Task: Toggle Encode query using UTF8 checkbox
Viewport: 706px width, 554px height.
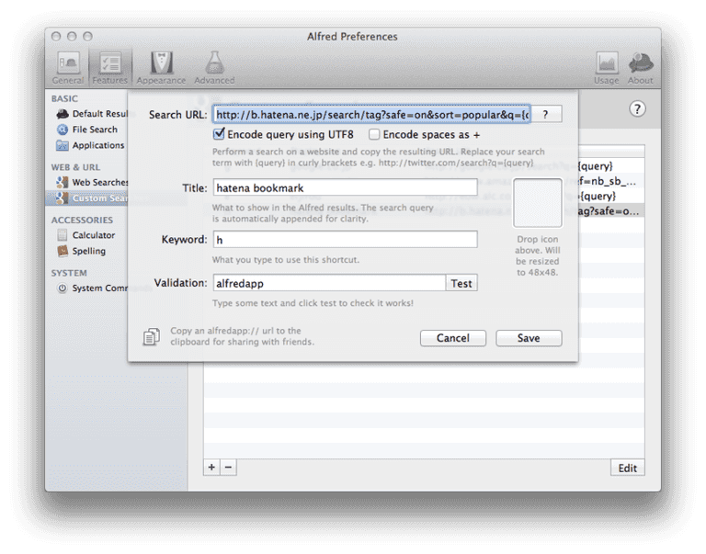Action: 219,134
